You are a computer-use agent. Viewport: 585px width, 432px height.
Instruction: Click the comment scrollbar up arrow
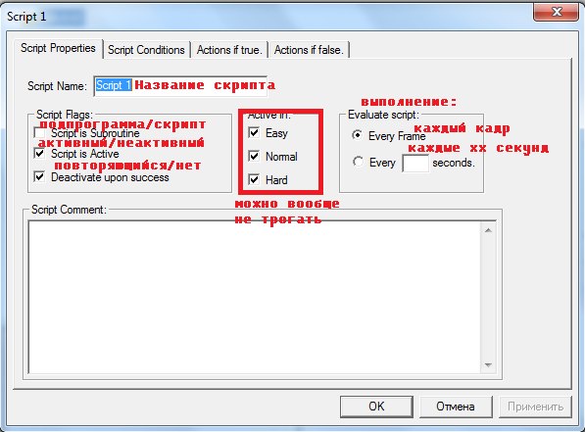click(x=488, y=230)
